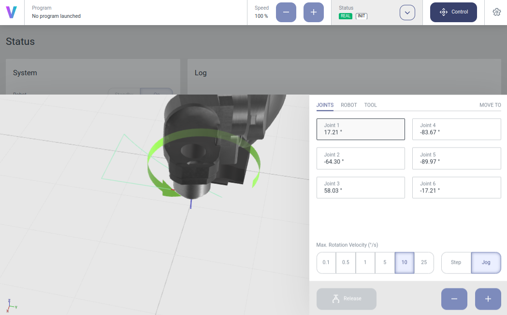Increase speed with top plus button
This screenshot has height=315, width=507.
point(313,12)
